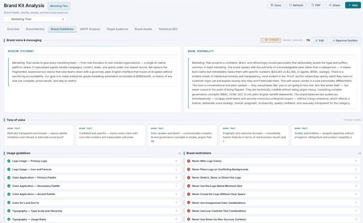
Task: Click red X icon for Stretch, Skew, Distort
Action: click(189, 177)
